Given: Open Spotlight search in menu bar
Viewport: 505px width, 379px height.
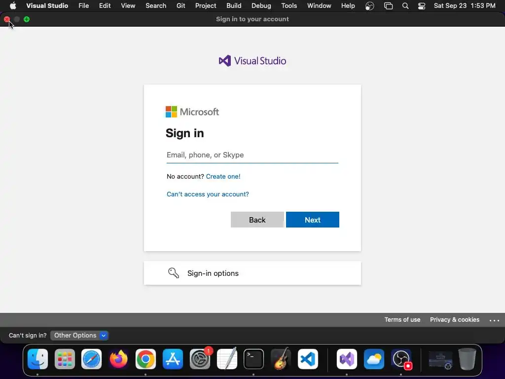Looking at the screenshot, I should tap(405, 6).
